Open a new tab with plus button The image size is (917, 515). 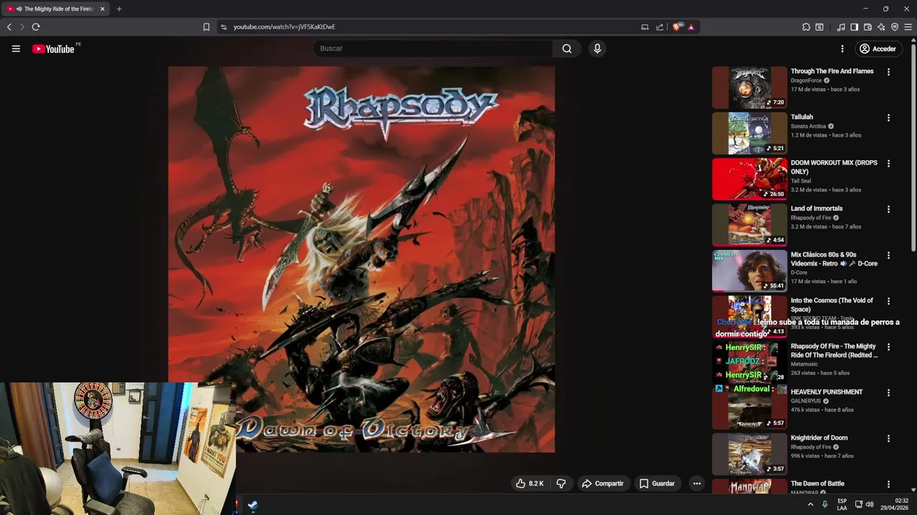pyautogui.click(x=119, y=9)
